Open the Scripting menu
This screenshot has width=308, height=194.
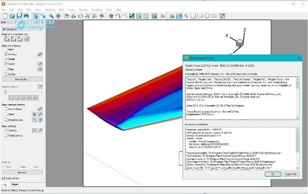point(97,10)
